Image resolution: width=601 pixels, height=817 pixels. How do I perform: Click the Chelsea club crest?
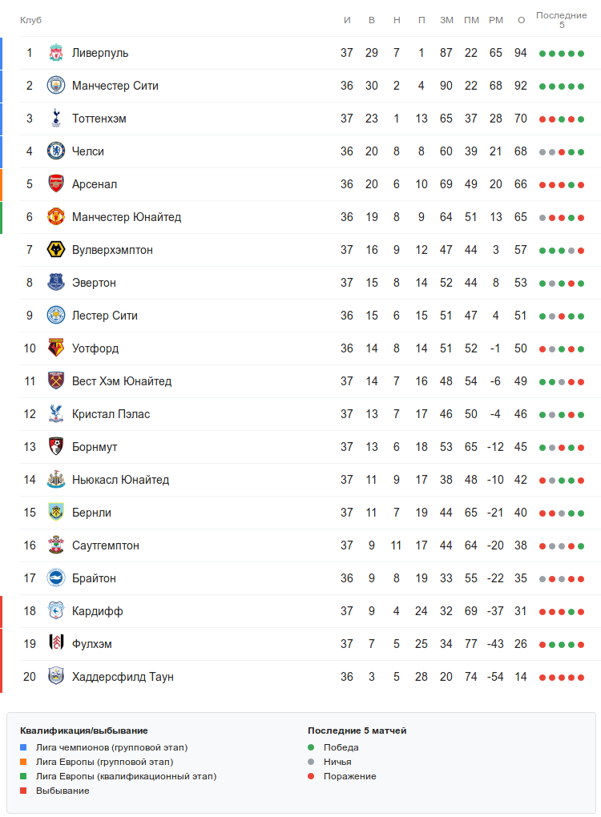pyautogui.click(x=55, y=151)
